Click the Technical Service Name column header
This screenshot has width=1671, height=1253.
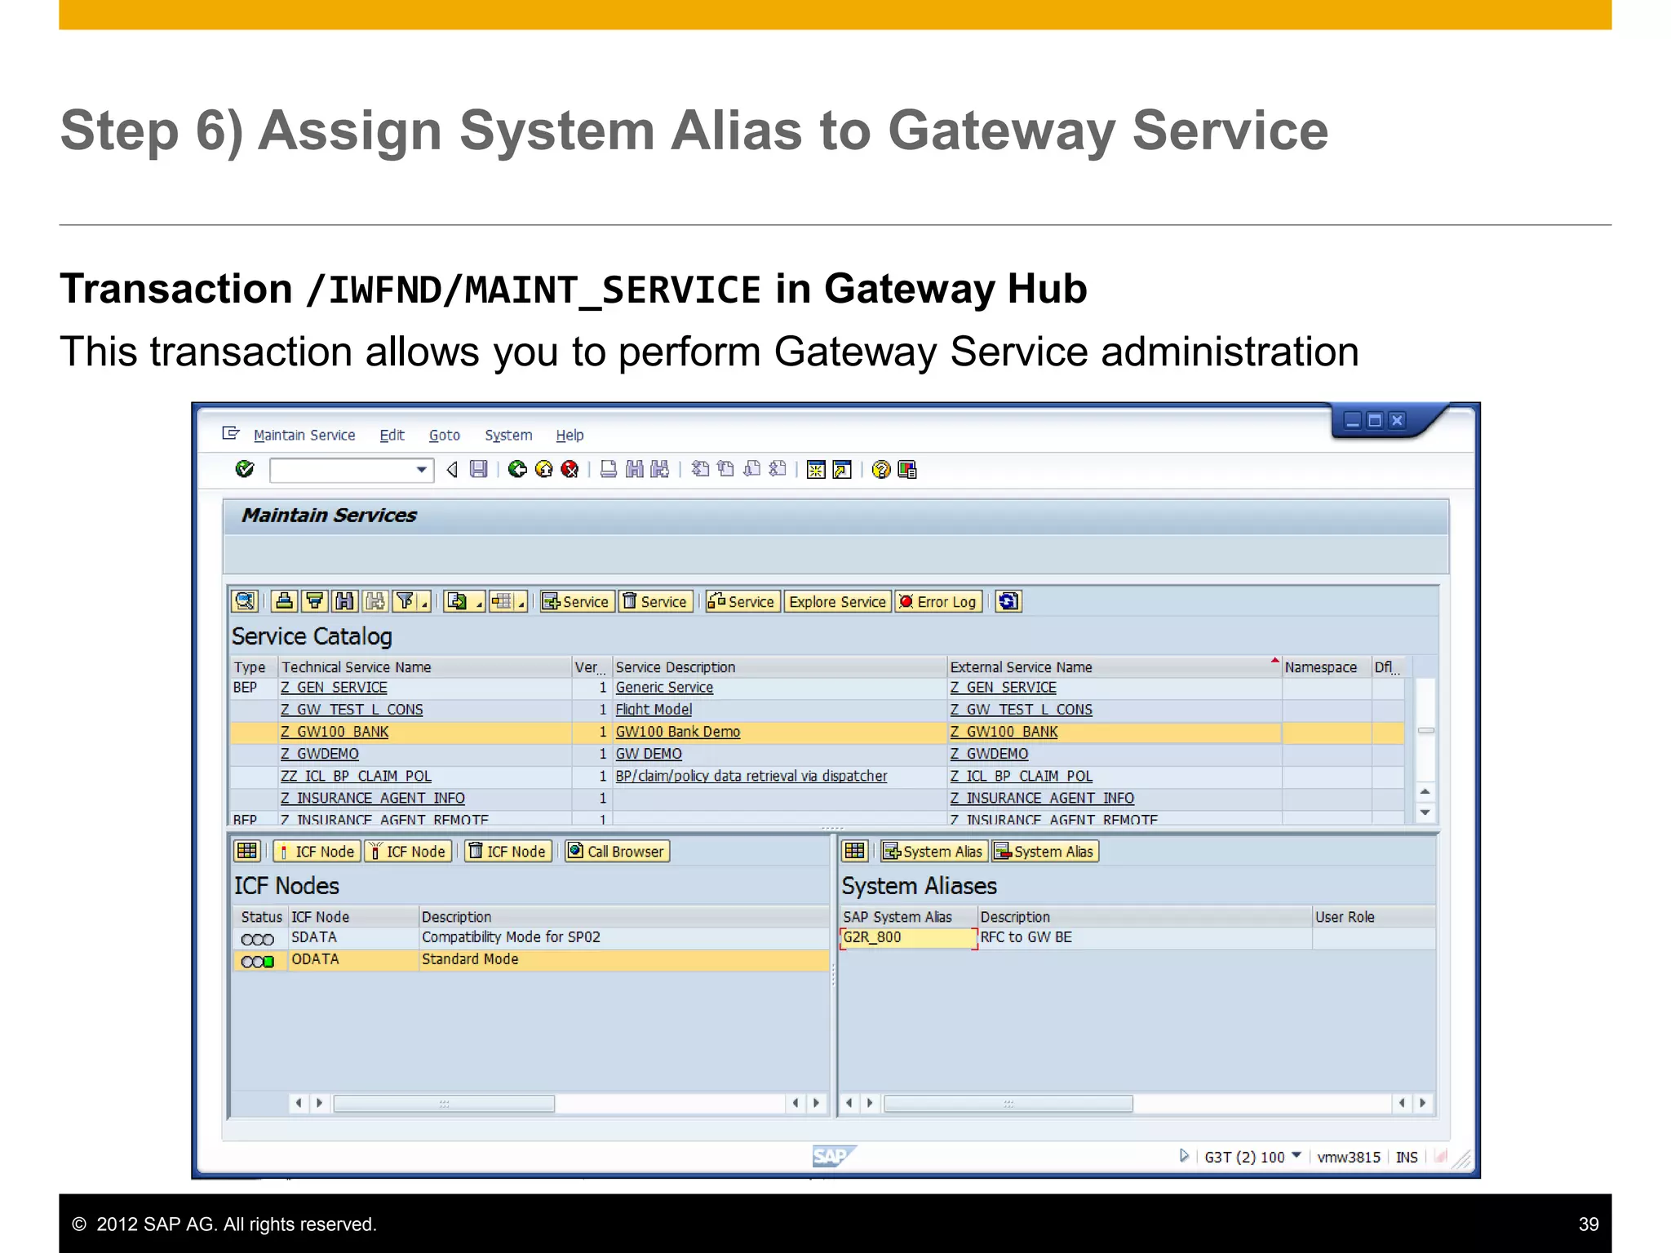pyautogui.click(x=424, y=666)
